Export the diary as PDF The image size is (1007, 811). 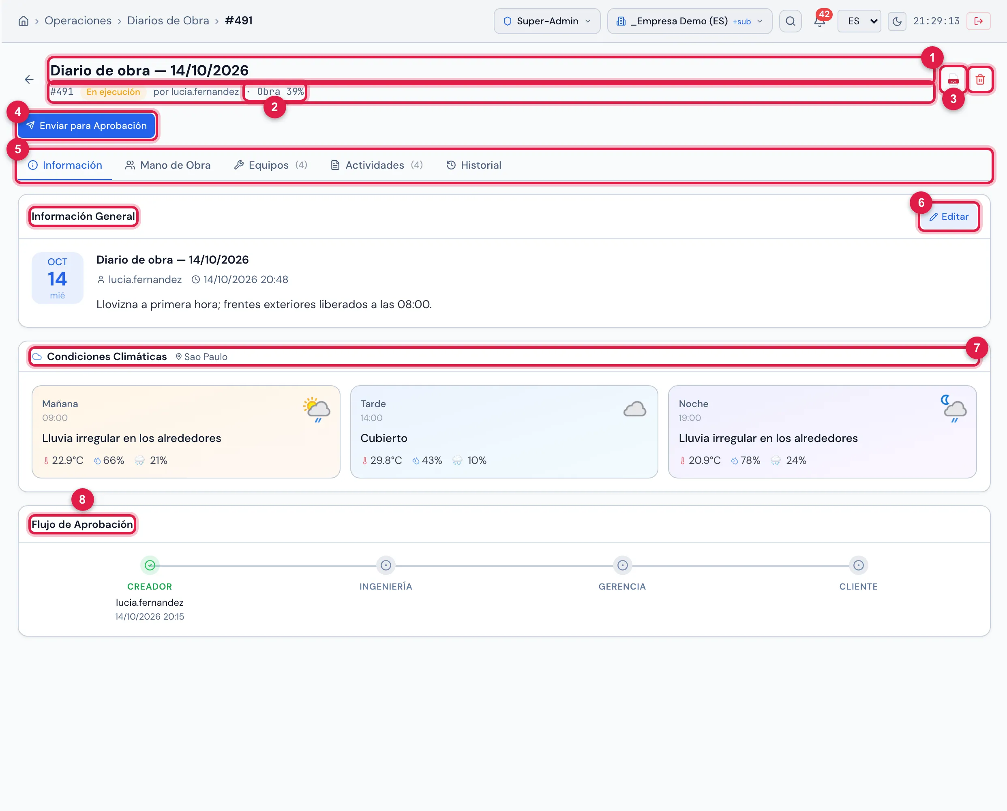[x=953, y=79]
